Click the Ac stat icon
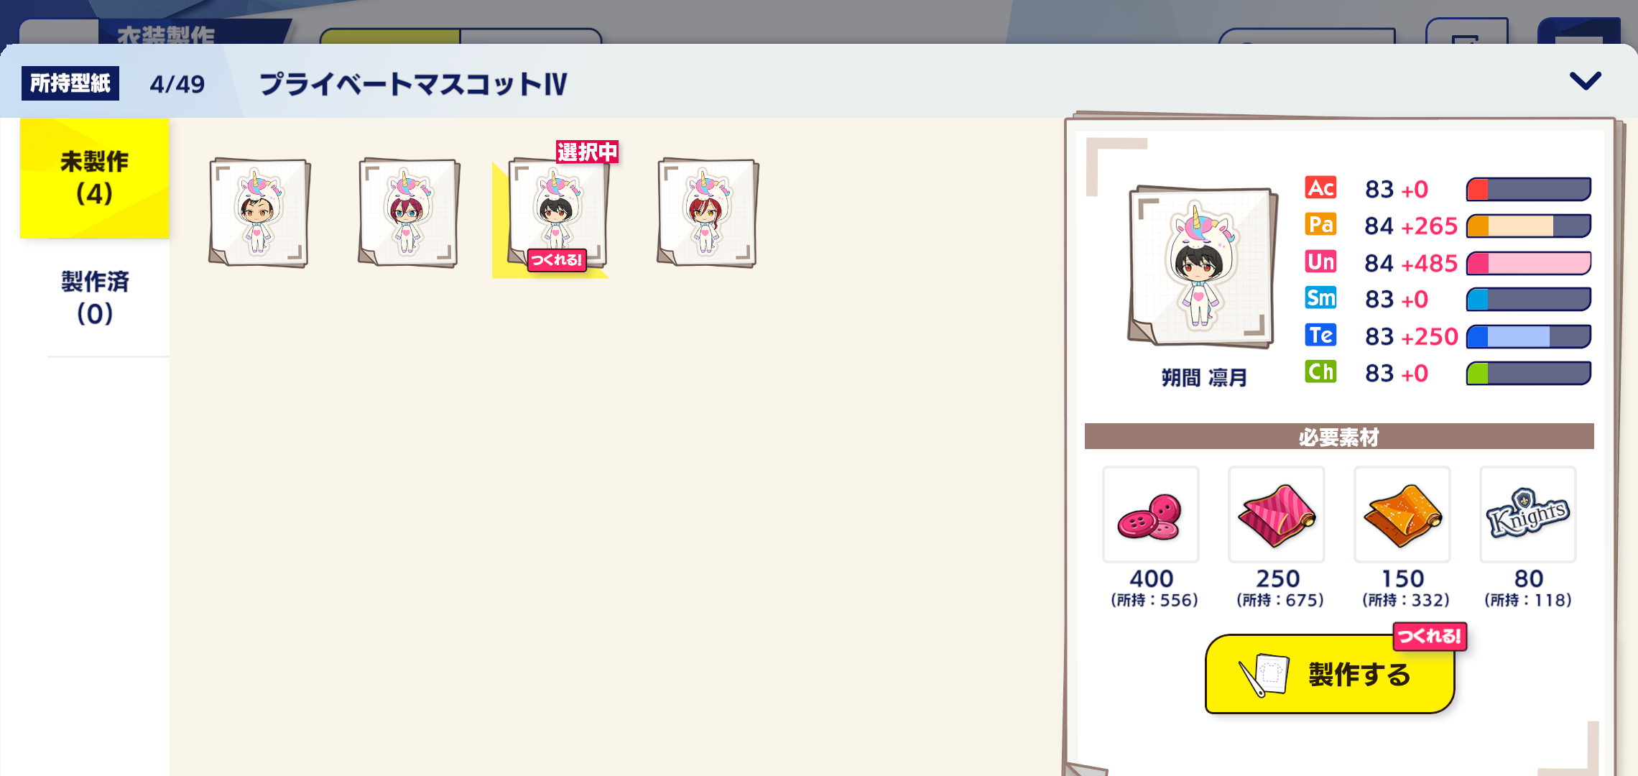This screenshot has width=1638, height=776. pos(1320,188)
